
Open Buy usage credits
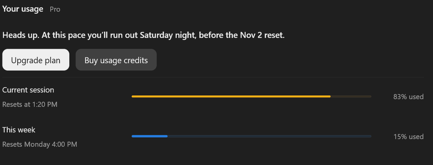[x=116, y=60]
